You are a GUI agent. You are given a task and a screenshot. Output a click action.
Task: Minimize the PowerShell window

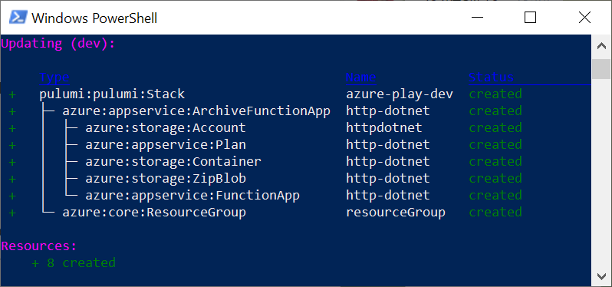click(x=478, y=18)
